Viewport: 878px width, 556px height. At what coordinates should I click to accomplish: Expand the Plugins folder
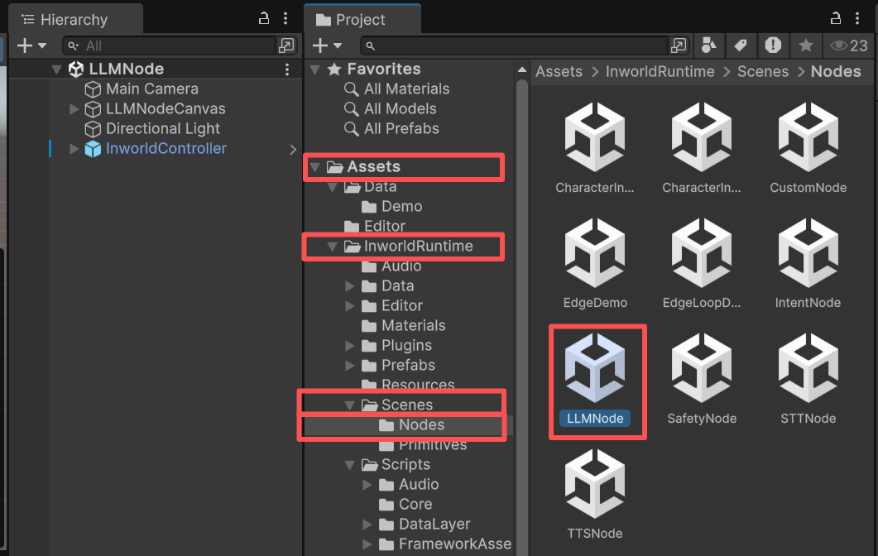pyautogui.click(x=350, y=346)
